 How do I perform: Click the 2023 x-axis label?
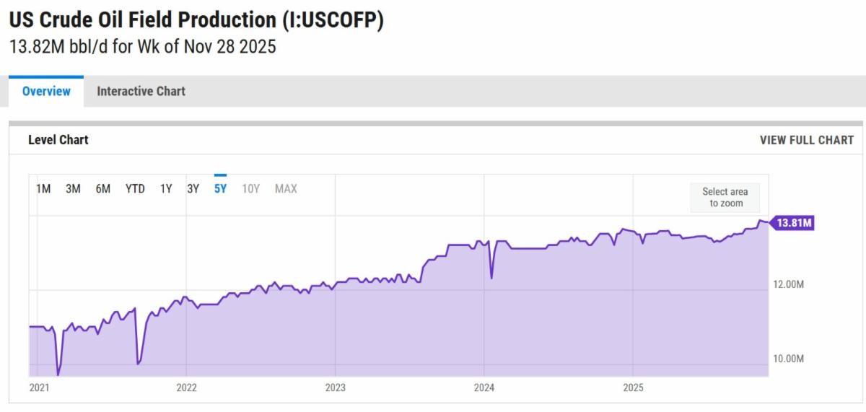[x=335, y=388]
